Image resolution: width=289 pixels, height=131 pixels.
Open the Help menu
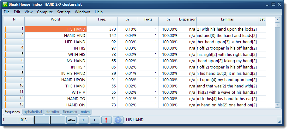pyautogui.click(x=99, y=12)
